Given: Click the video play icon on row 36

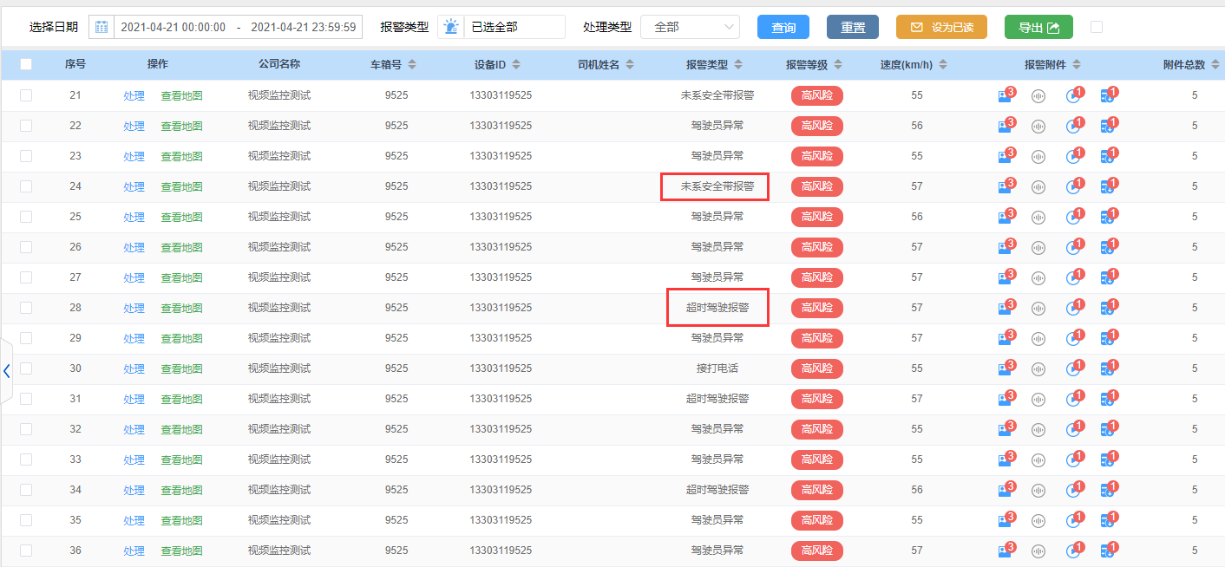Looking at the screenshot, I should (x=1073, y=551).
